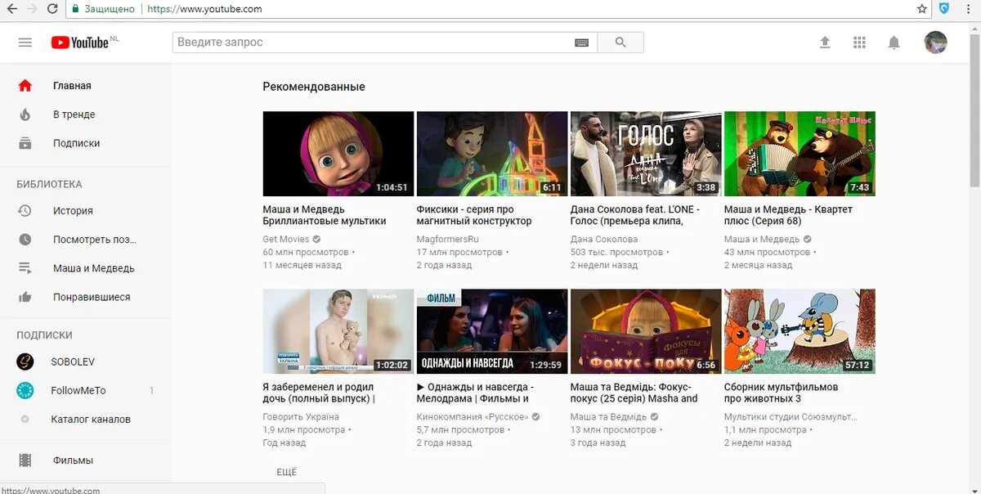Bookmark page with the star icon

click(922, 9)
